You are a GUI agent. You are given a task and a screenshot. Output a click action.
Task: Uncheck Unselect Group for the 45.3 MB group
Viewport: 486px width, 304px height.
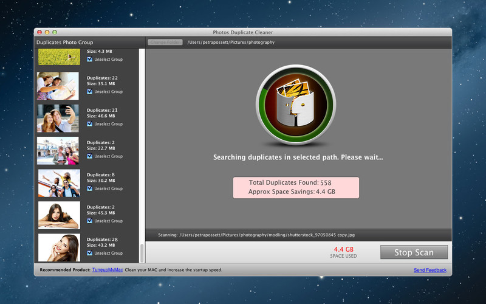point(90,221)
